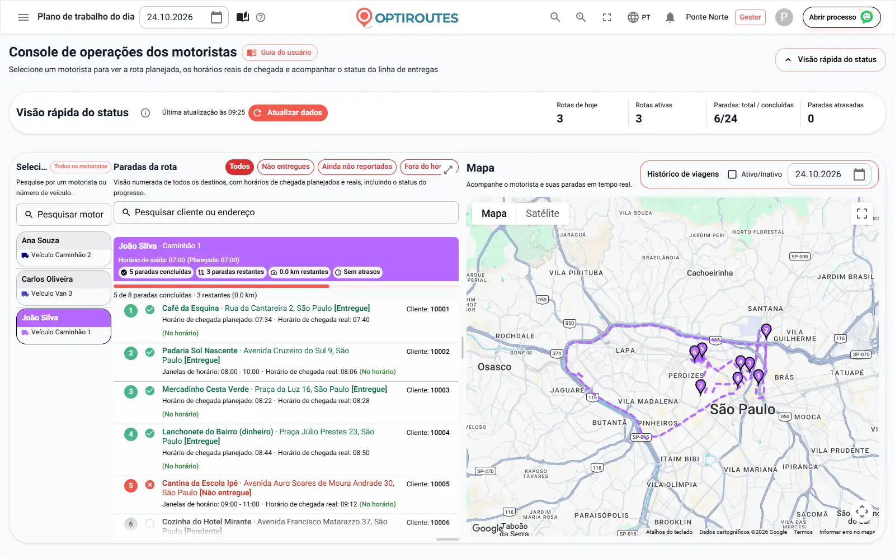Open the PT language selector
Image resolution: width=895 pixels, height=559 pixels.
(x=639, y=17)
